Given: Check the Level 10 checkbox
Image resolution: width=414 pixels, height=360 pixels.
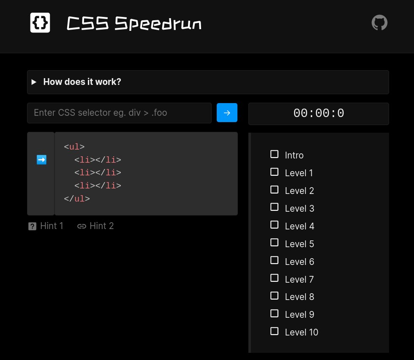Looking at the screenshot, I should pyautogui.click(x=274, y=331).
